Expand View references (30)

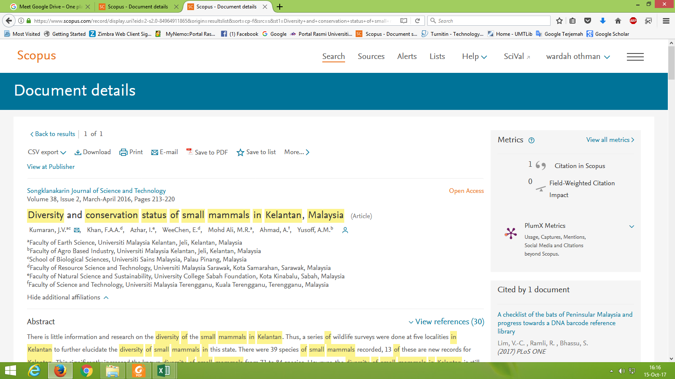click(x=446, y=322)
